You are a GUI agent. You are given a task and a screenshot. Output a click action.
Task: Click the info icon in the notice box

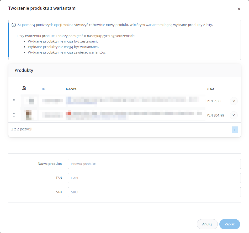point(14,25)
